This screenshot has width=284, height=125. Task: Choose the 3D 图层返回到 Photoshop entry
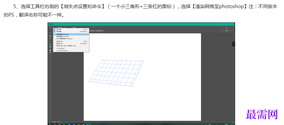[71, 39]
